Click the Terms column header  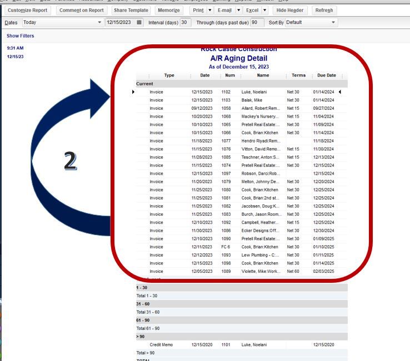298,75
